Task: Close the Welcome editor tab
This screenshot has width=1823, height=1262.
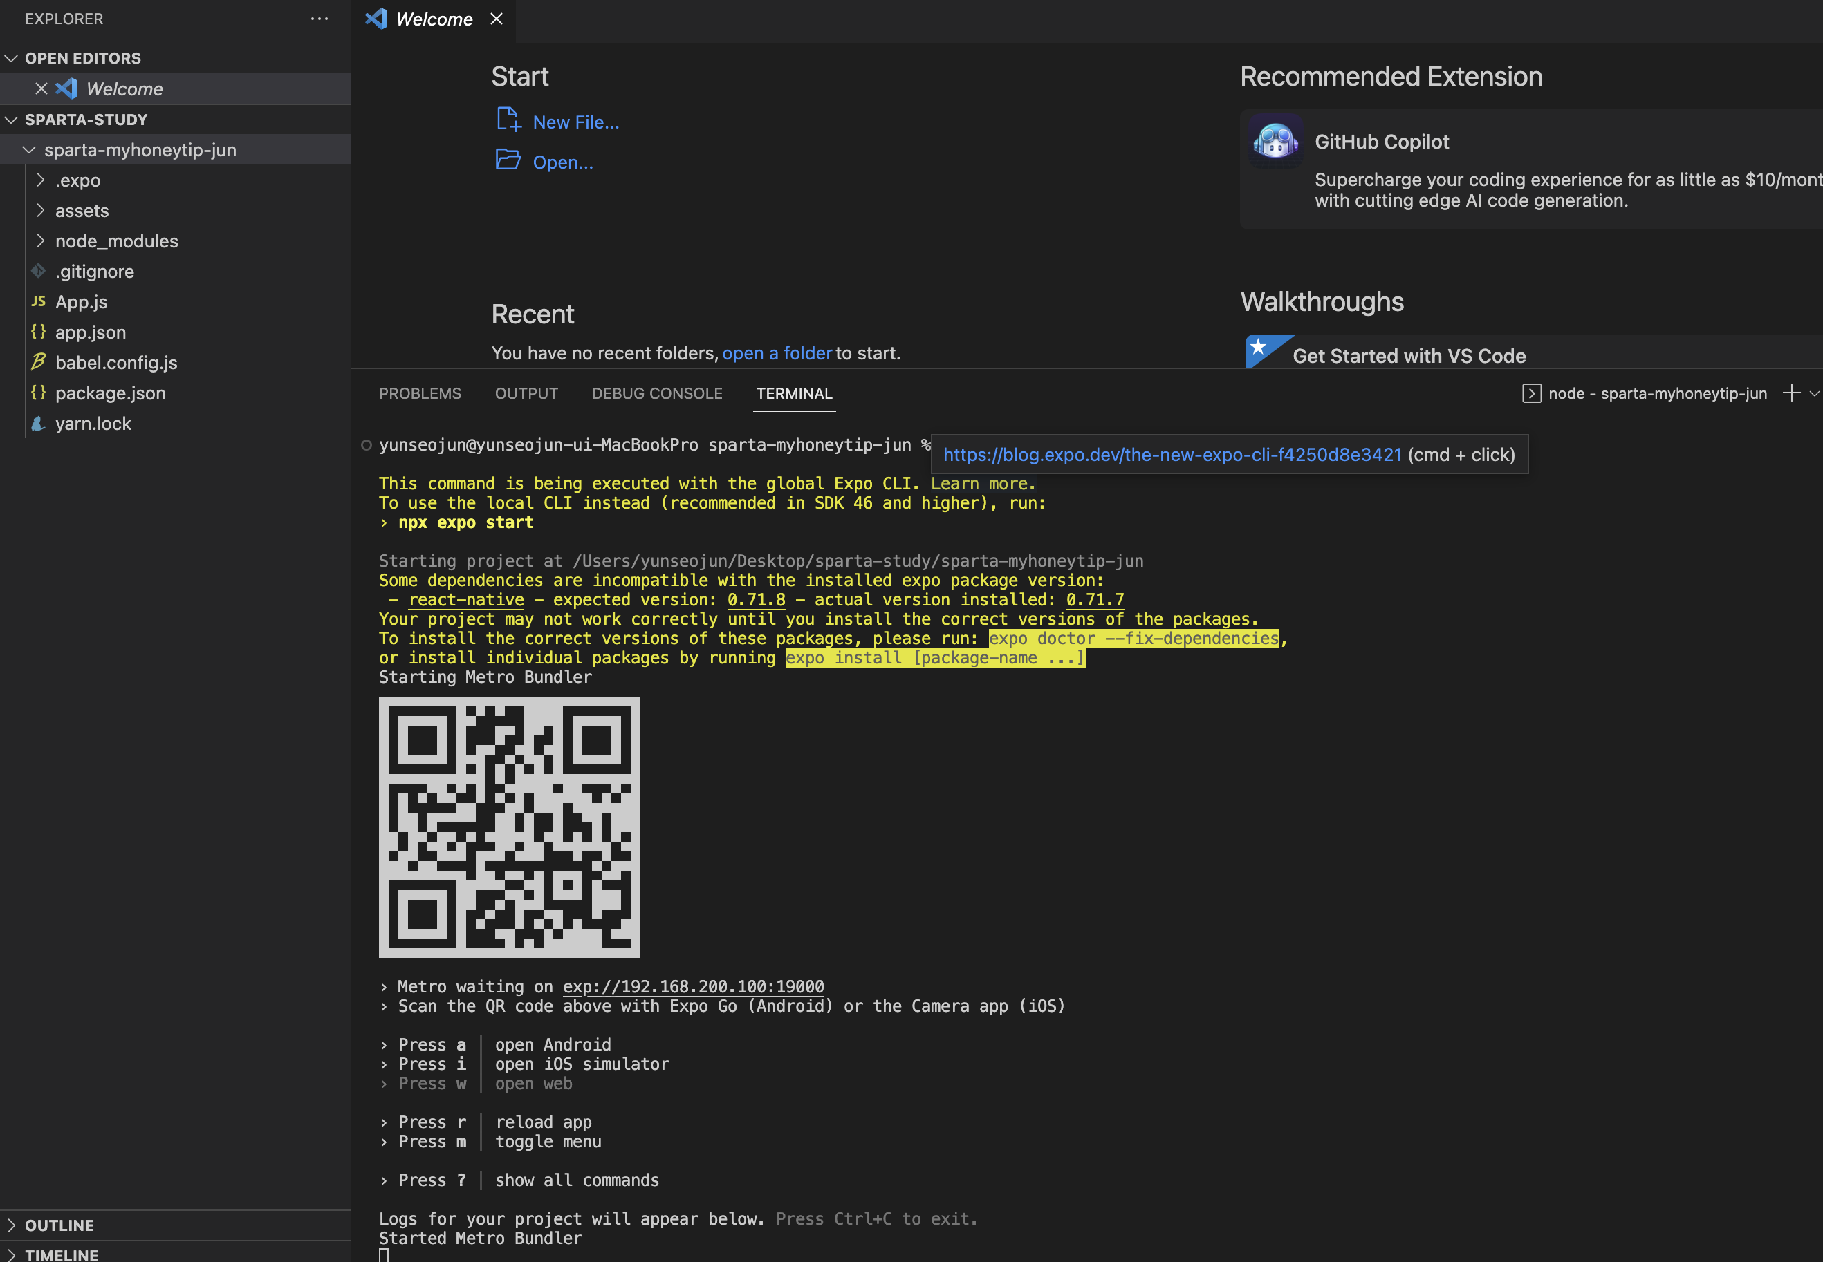Action: (496, 19)
